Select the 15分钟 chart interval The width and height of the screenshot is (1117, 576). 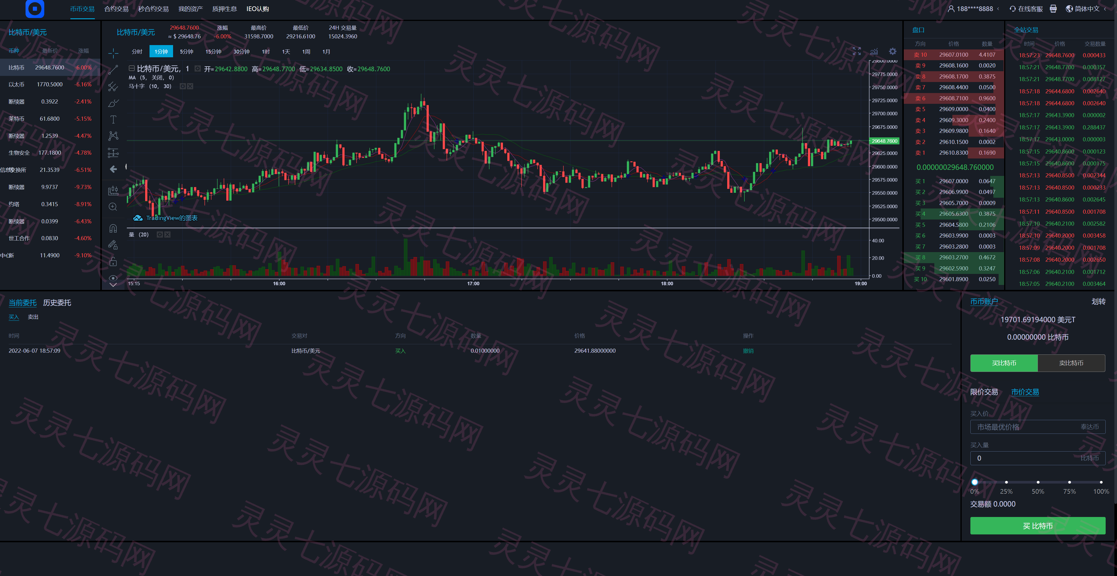pos(213,51)
